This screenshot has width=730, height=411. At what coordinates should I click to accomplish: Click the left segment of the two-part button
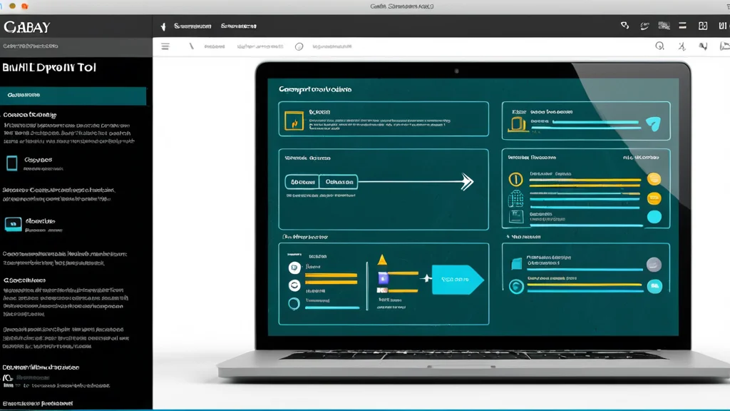pyautogui.click(x=302, y=182)
